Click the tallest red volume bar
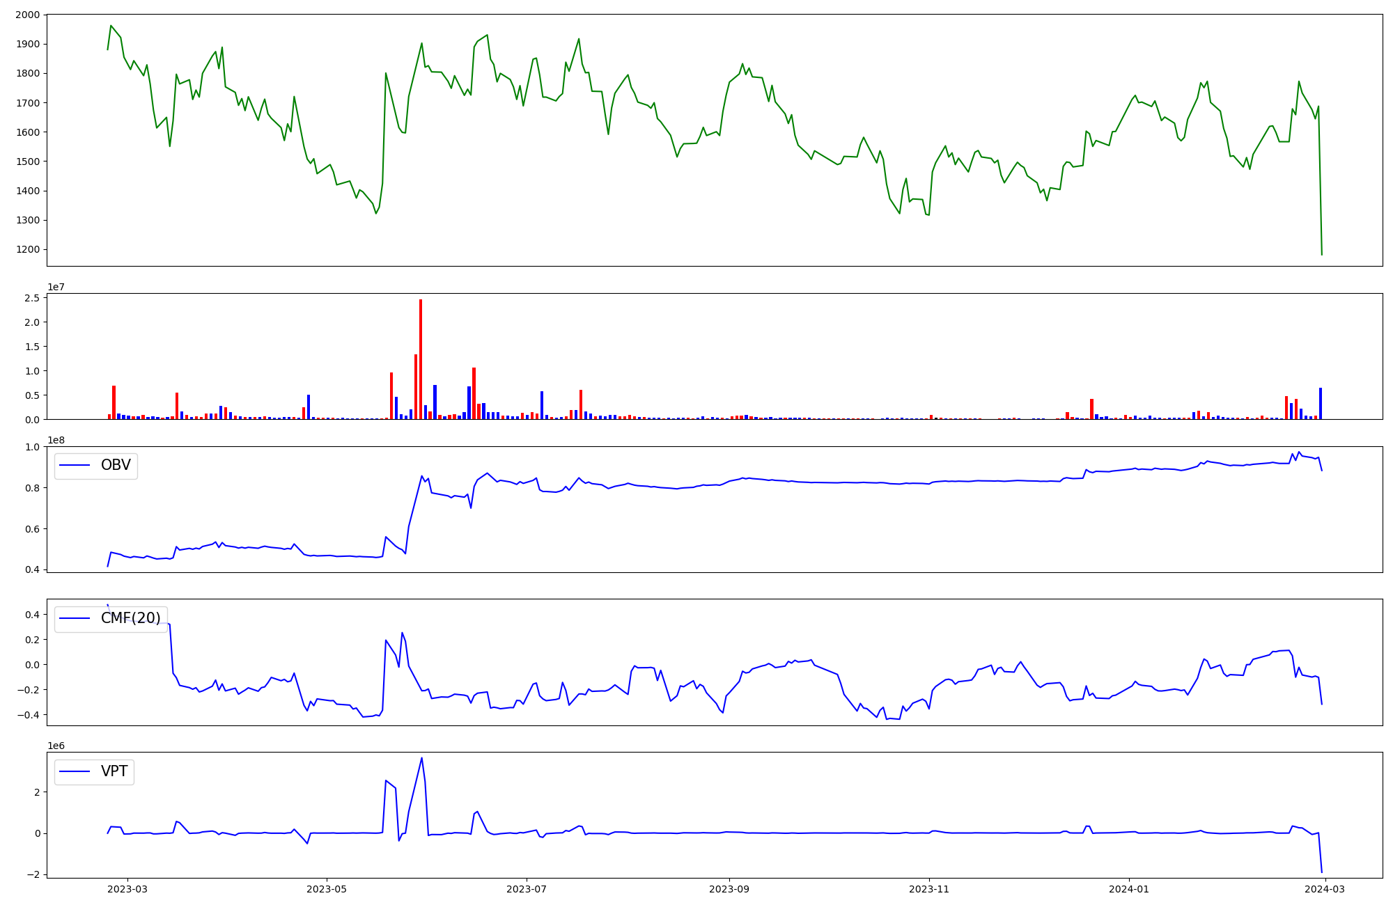The image size is (1393, 905). click(x=421, y=359)
